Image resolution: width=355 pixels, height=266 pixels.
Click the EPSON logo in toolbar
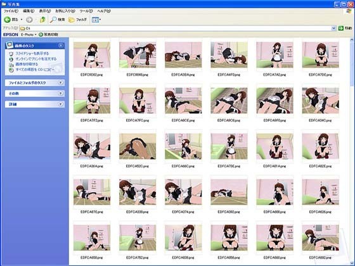[11, 35]
